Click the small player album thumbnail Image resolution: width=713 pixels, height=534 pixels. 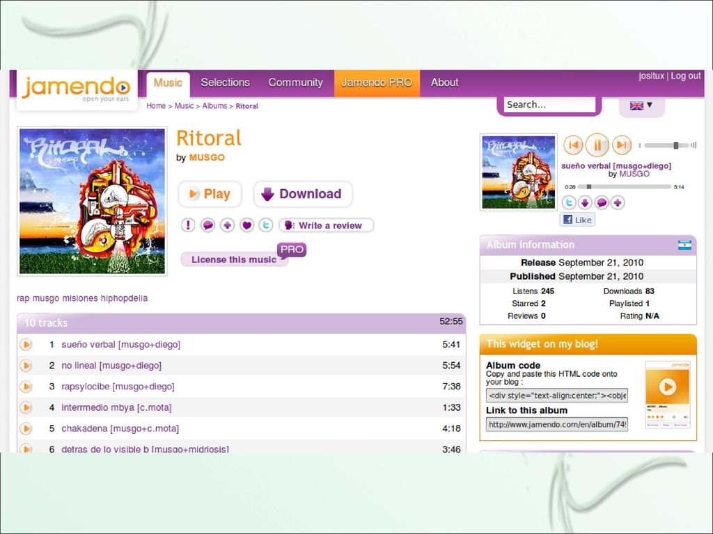pyautogui.click(x=518, y=172)
